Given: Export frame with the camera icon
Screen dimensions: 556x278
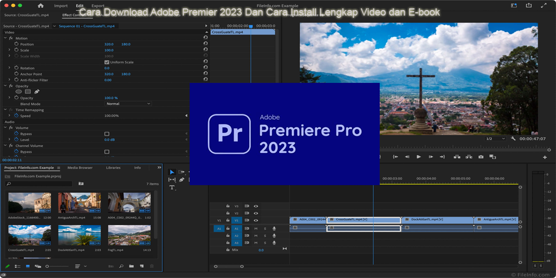Looking at the screenshot, I should (480, 157).
